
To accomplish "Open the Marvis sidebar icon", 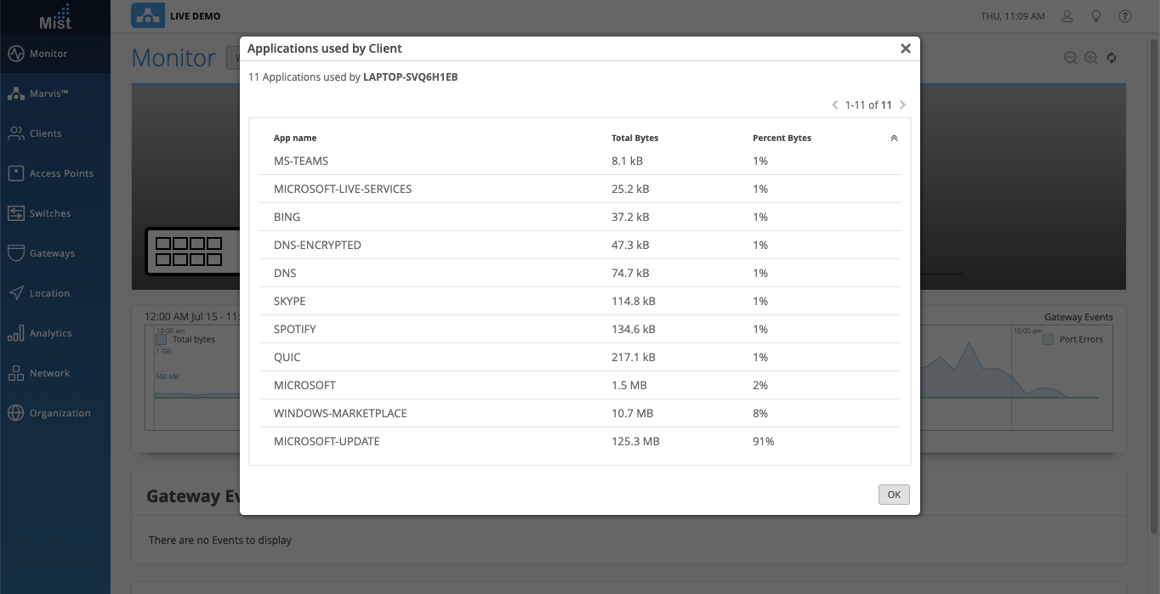I will tap(16, 93).
